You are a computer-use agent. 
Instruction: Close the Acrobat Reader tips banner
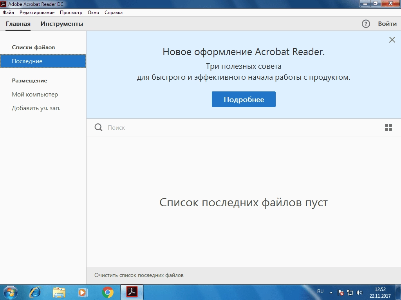(x=392, y=39)
